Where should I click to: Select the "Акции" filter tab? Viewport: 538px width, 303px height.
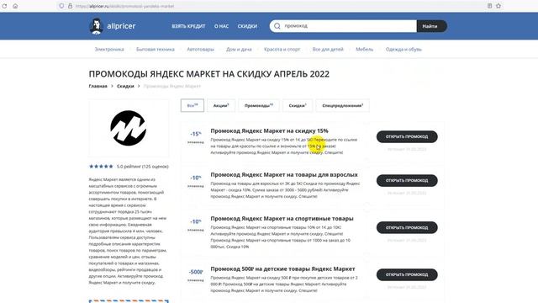(221, 105)
